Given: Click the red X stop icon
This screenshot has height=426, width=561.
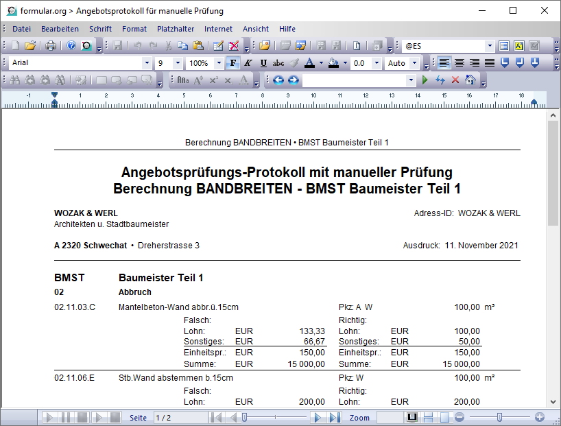Looking at the screenshot, I should click(455, 80).
